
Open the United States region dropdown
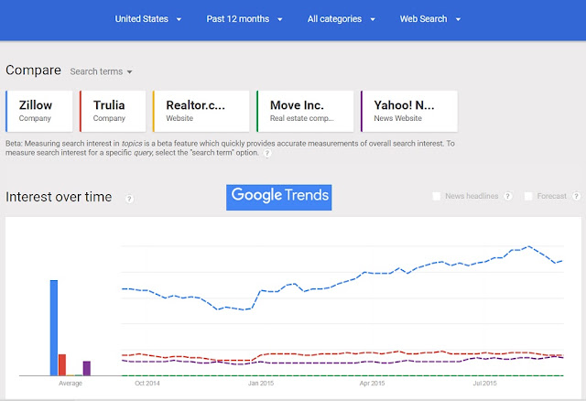pyautogui.click(x=148, y=19)
